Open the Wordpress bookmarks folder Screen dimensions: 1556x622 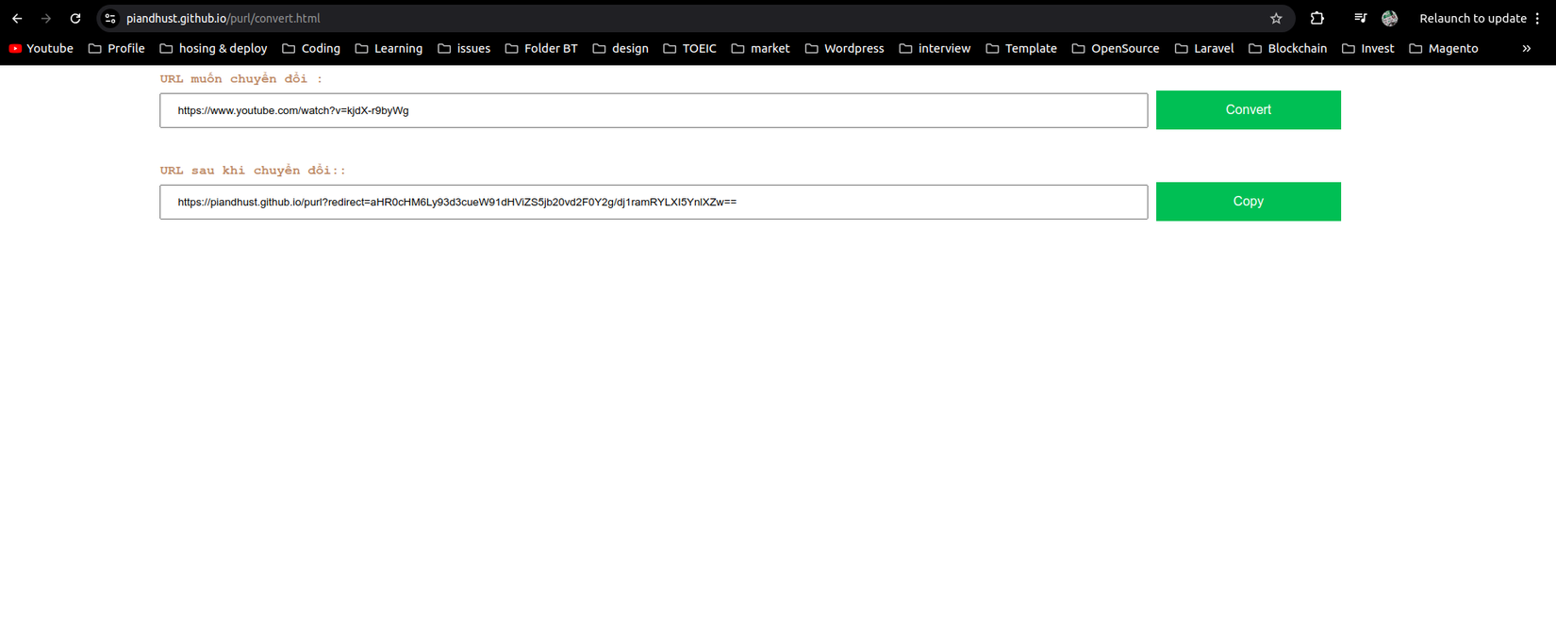click(x=844, y=48)
